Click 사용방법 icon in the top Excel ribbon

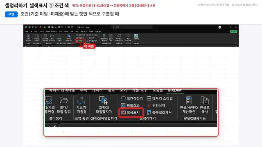136,36
